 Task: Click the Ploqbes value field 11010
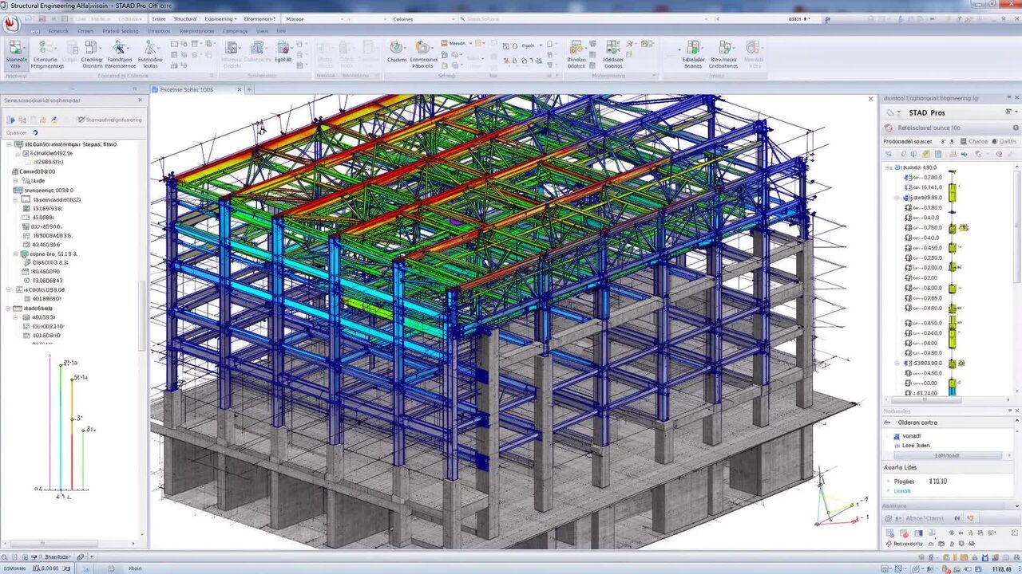point(938,482)
